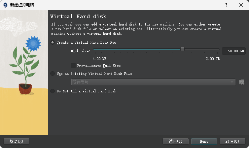
Task: Click the dropdown arrow of disk selector
Action: click(232, 82)
